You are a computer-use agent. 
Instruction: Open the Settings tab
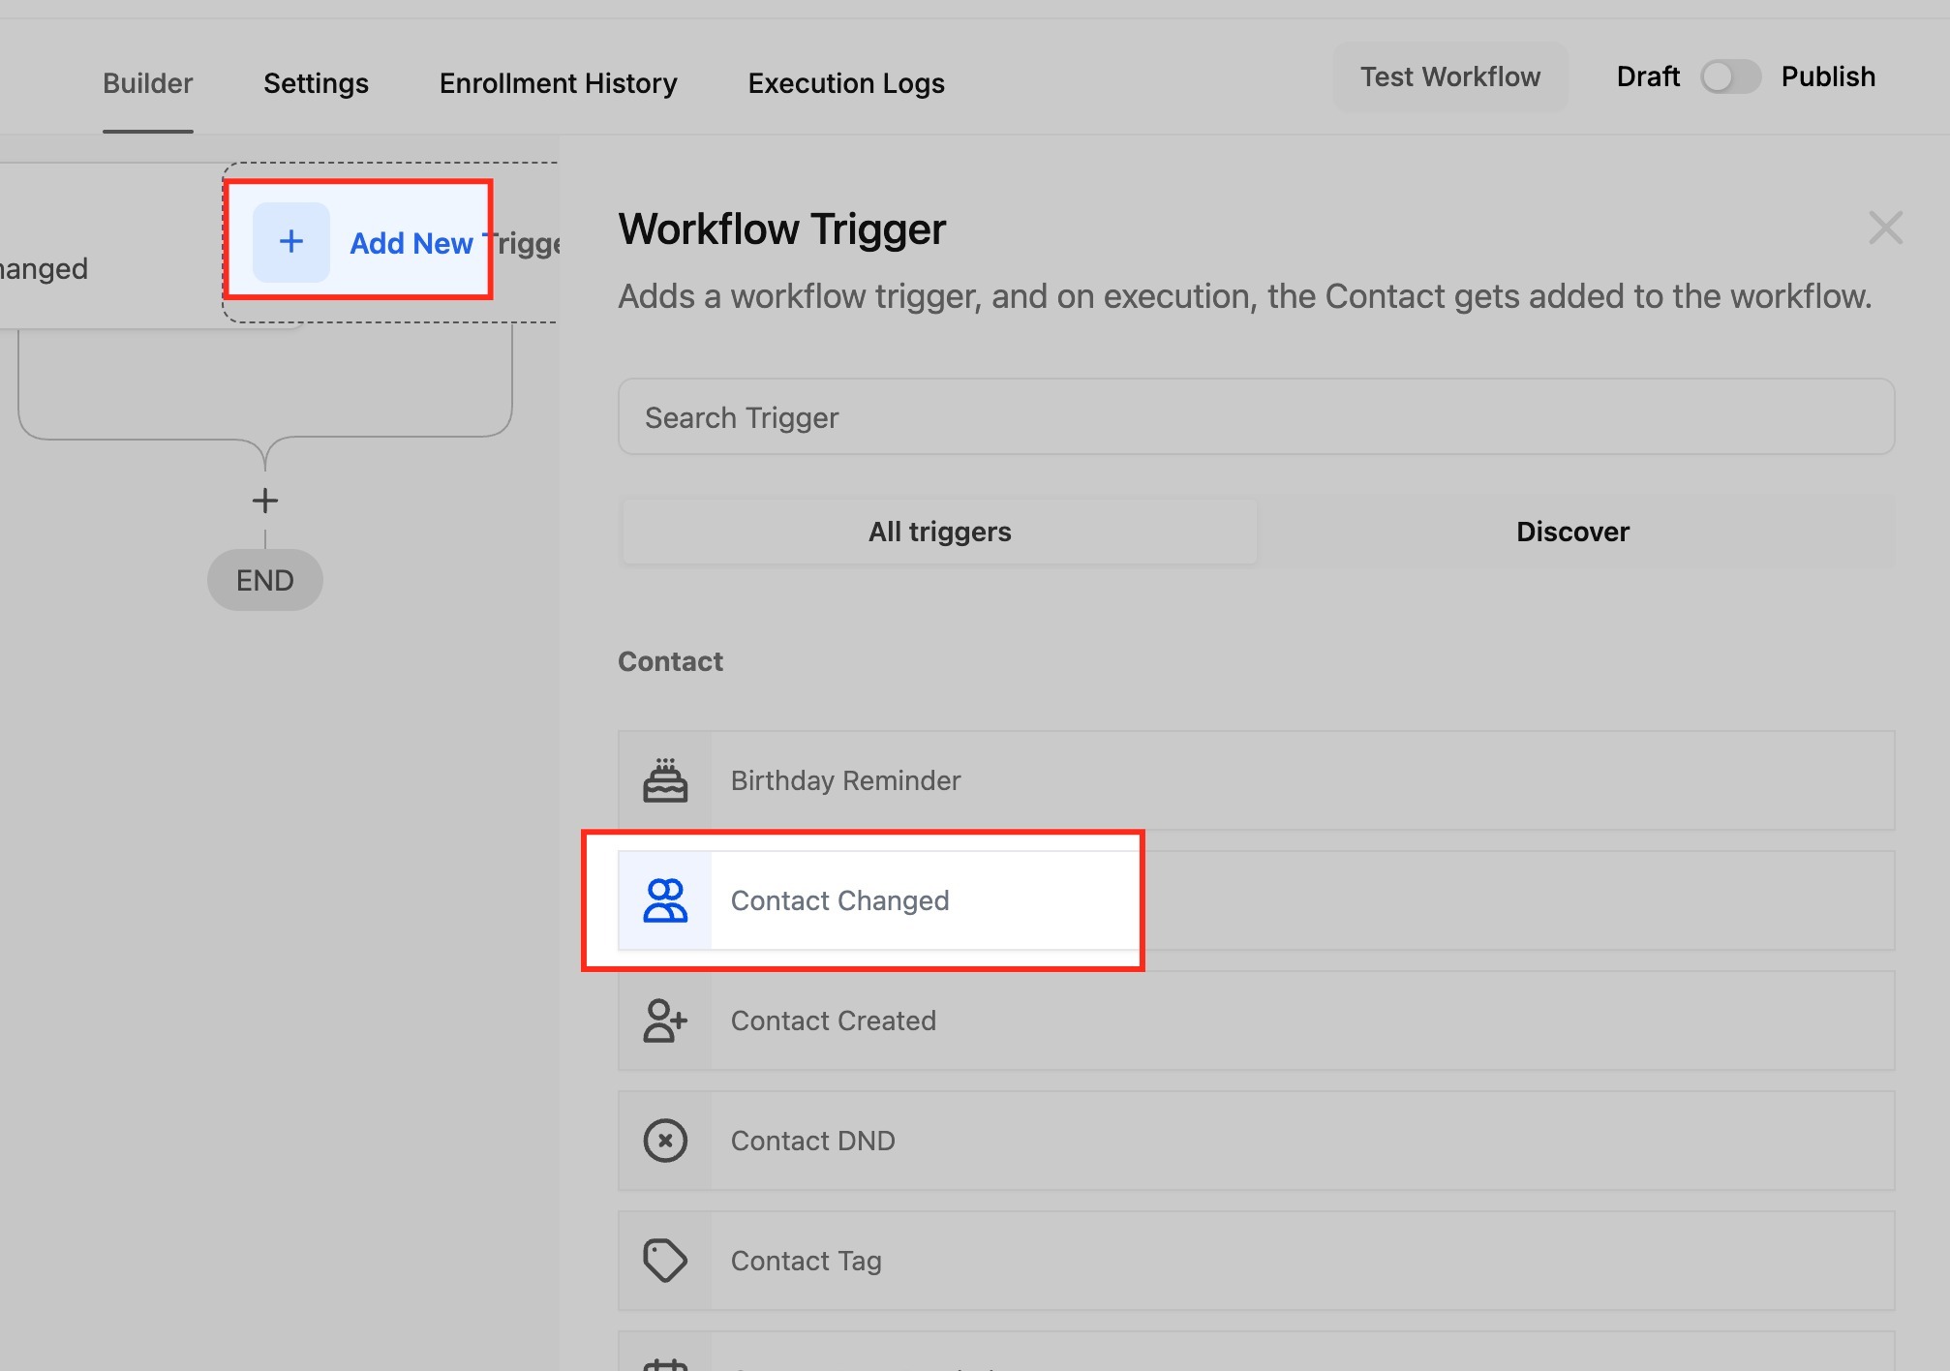click(316, 83)
